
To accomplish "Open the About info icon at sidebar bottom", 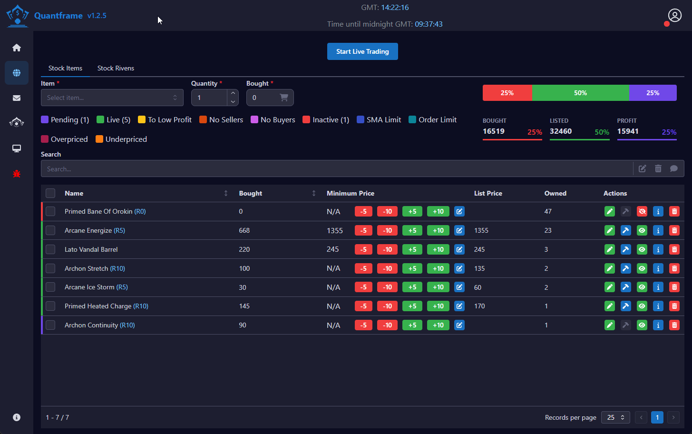I will [x=17, y=417].
